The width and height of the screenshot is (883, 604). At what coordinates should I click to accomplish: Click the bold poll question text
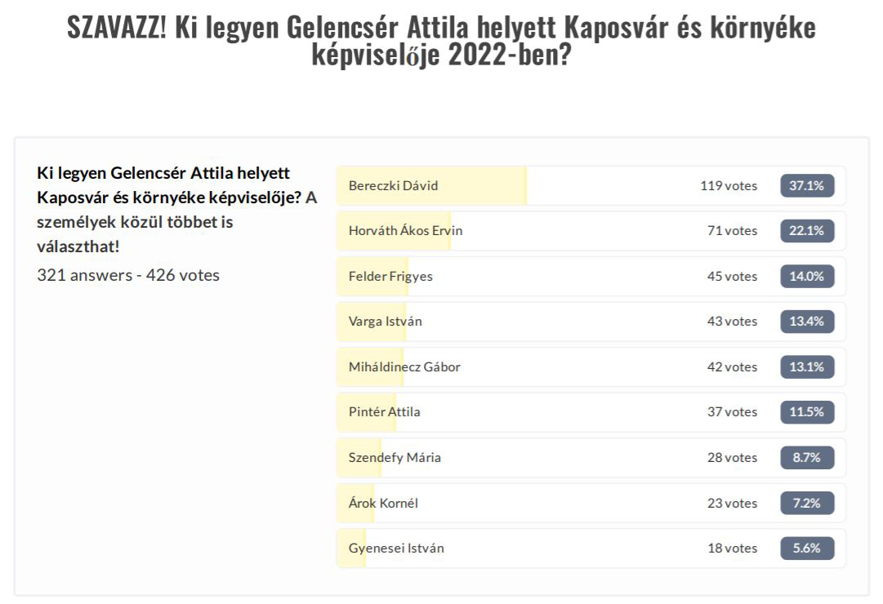pyautogui.click(x=169, y=185)
